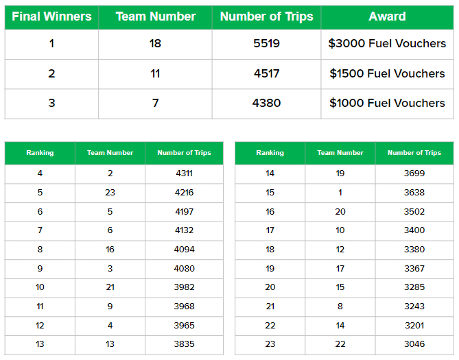The height and width of the screenshot is (360, 459).
Task: Select the Award column header
Action: (x=387, y=17)
